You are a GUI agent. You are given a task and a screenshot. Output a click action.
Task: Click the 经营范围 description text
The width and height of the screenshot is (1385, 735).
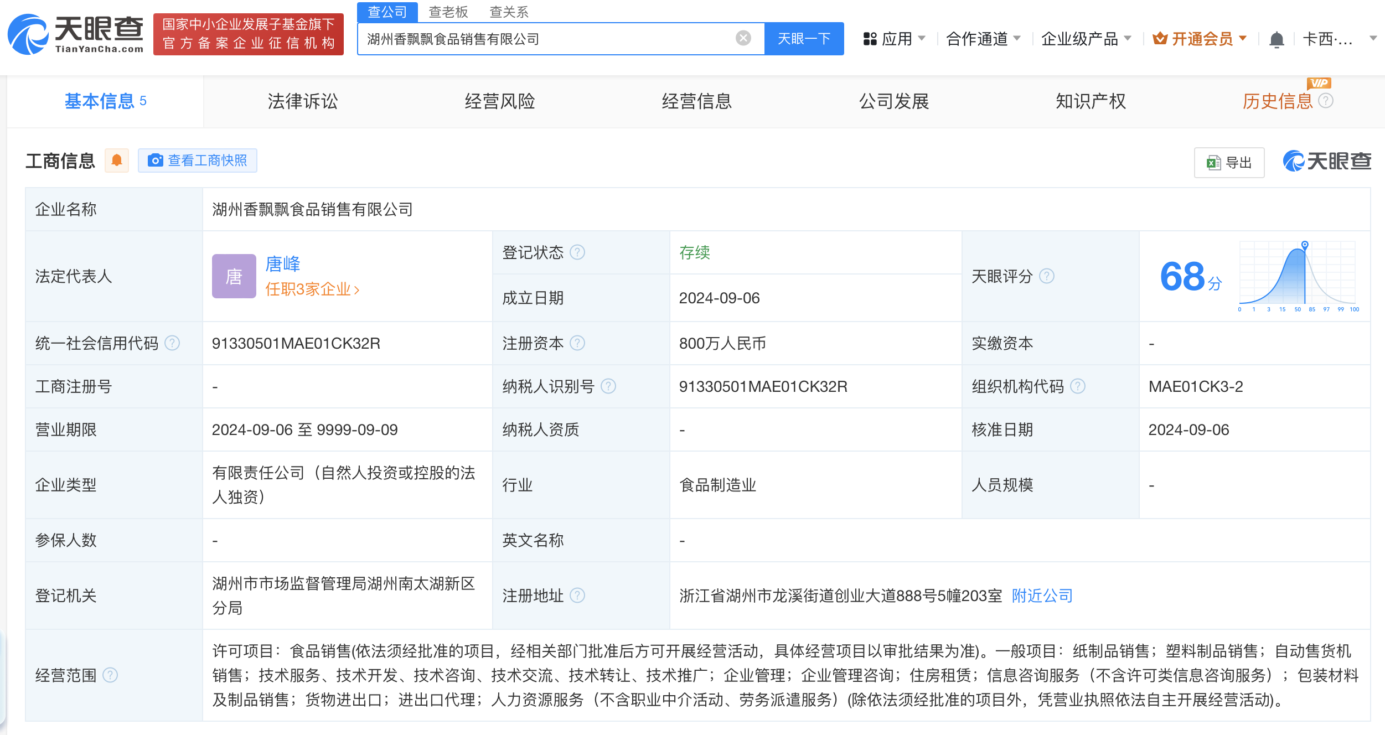click(x=785, y=675)
